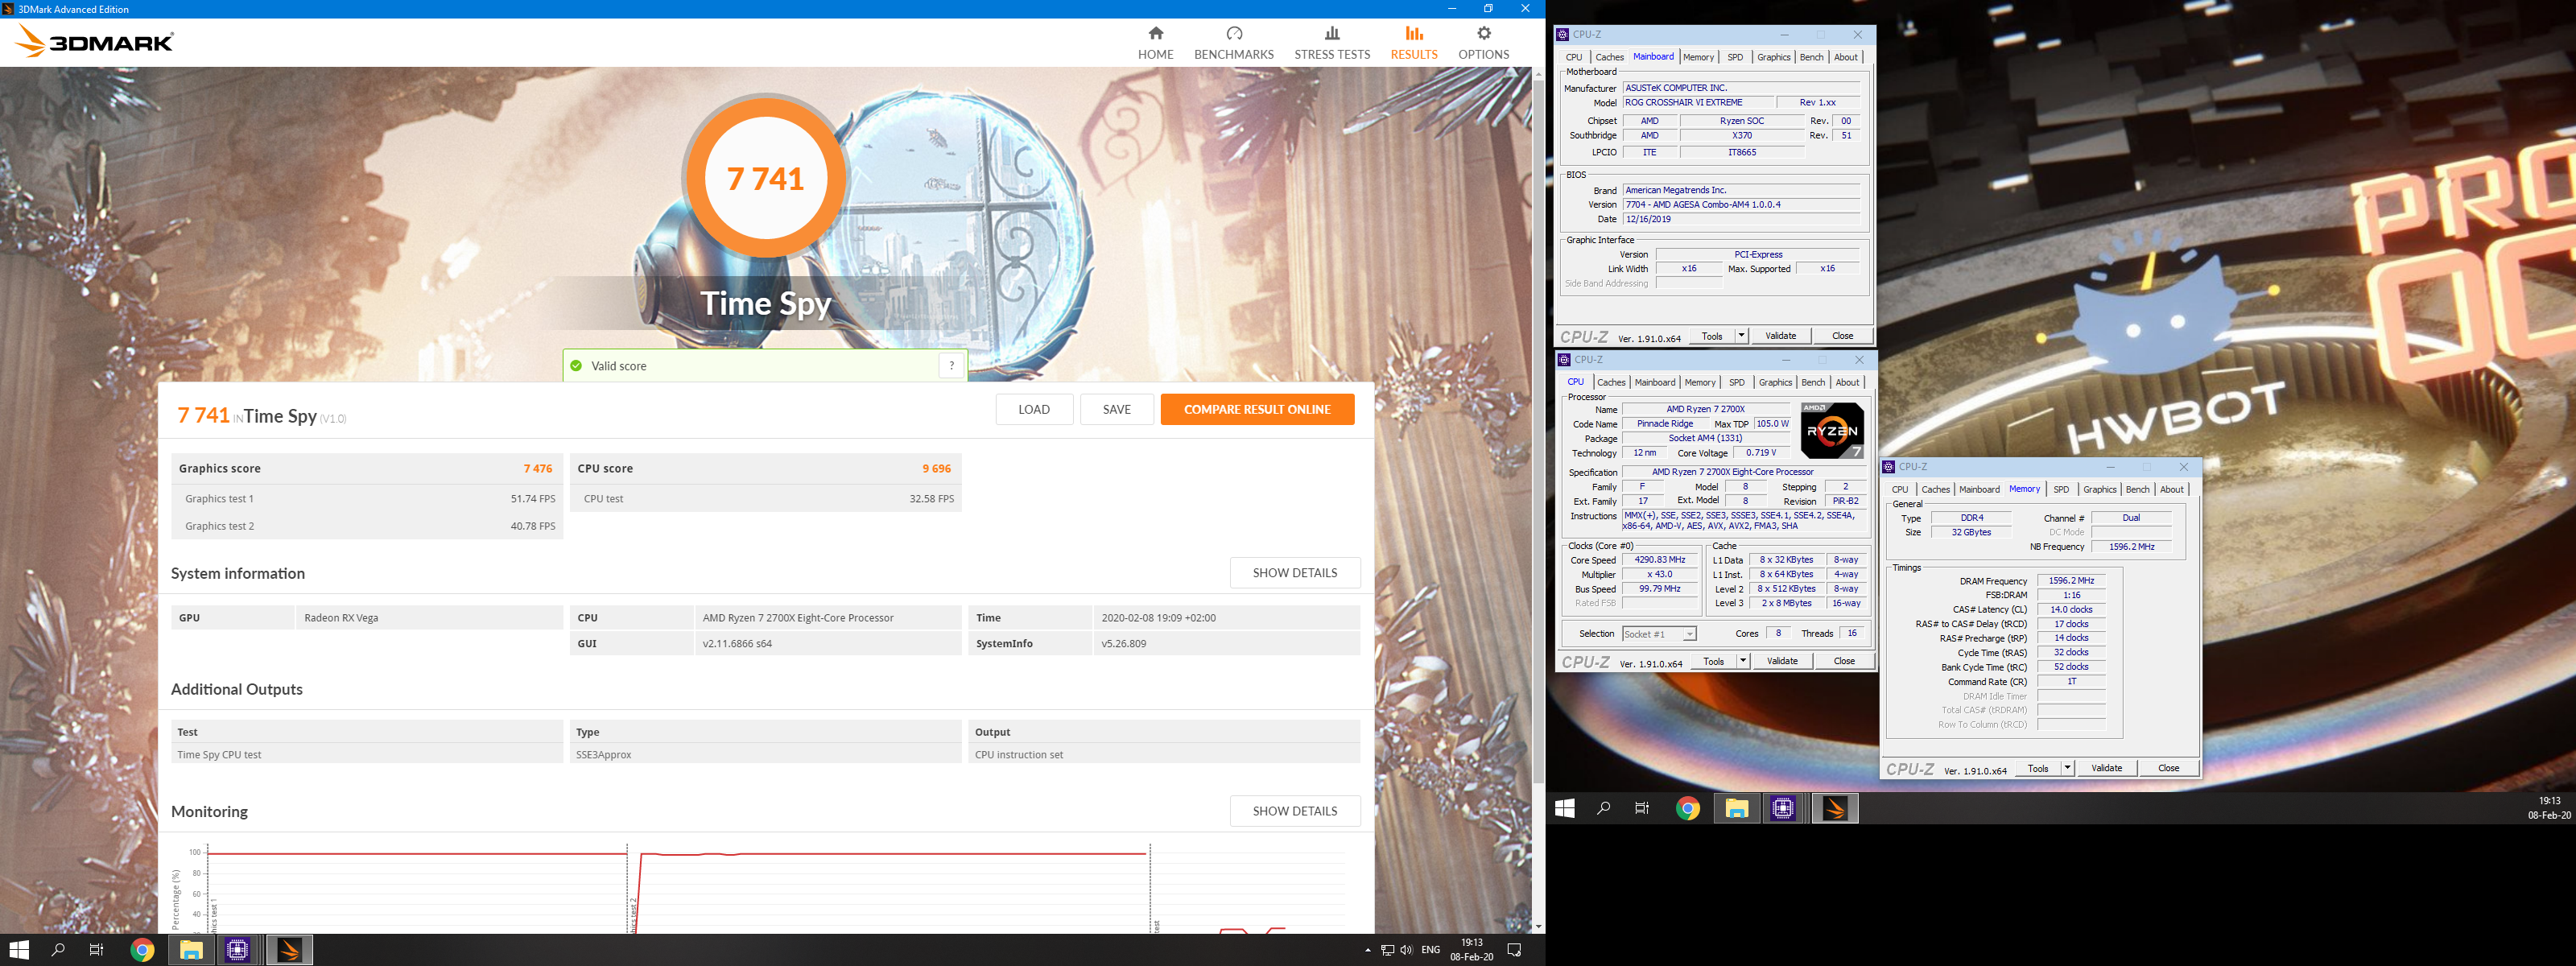
Task: Click the green valid score checkmark icon
Action: (x=576, y=365)
